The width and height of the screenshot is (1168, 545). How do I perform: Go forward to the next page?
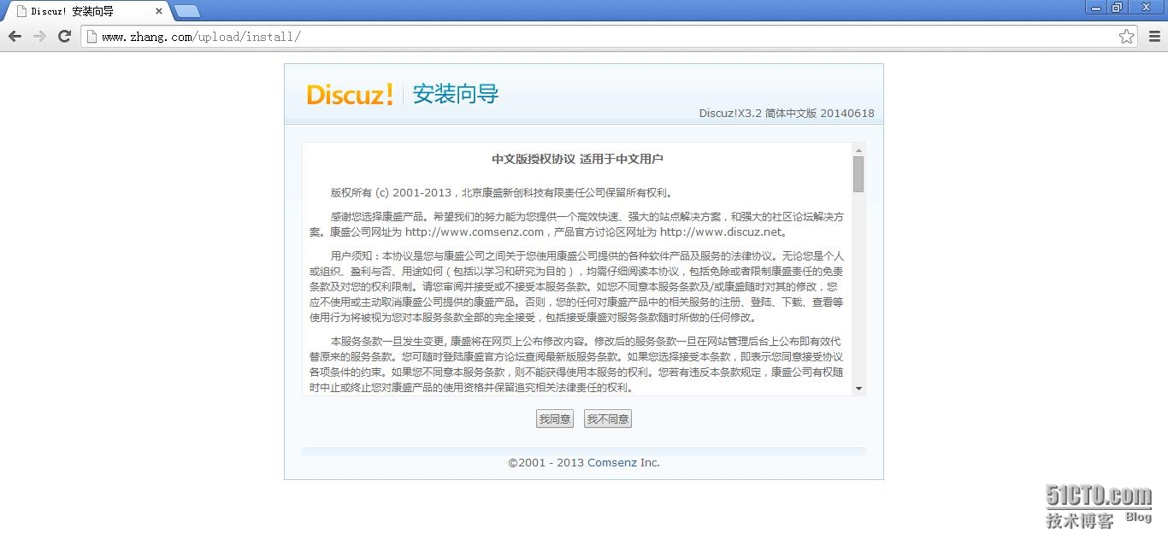point(39,36)
